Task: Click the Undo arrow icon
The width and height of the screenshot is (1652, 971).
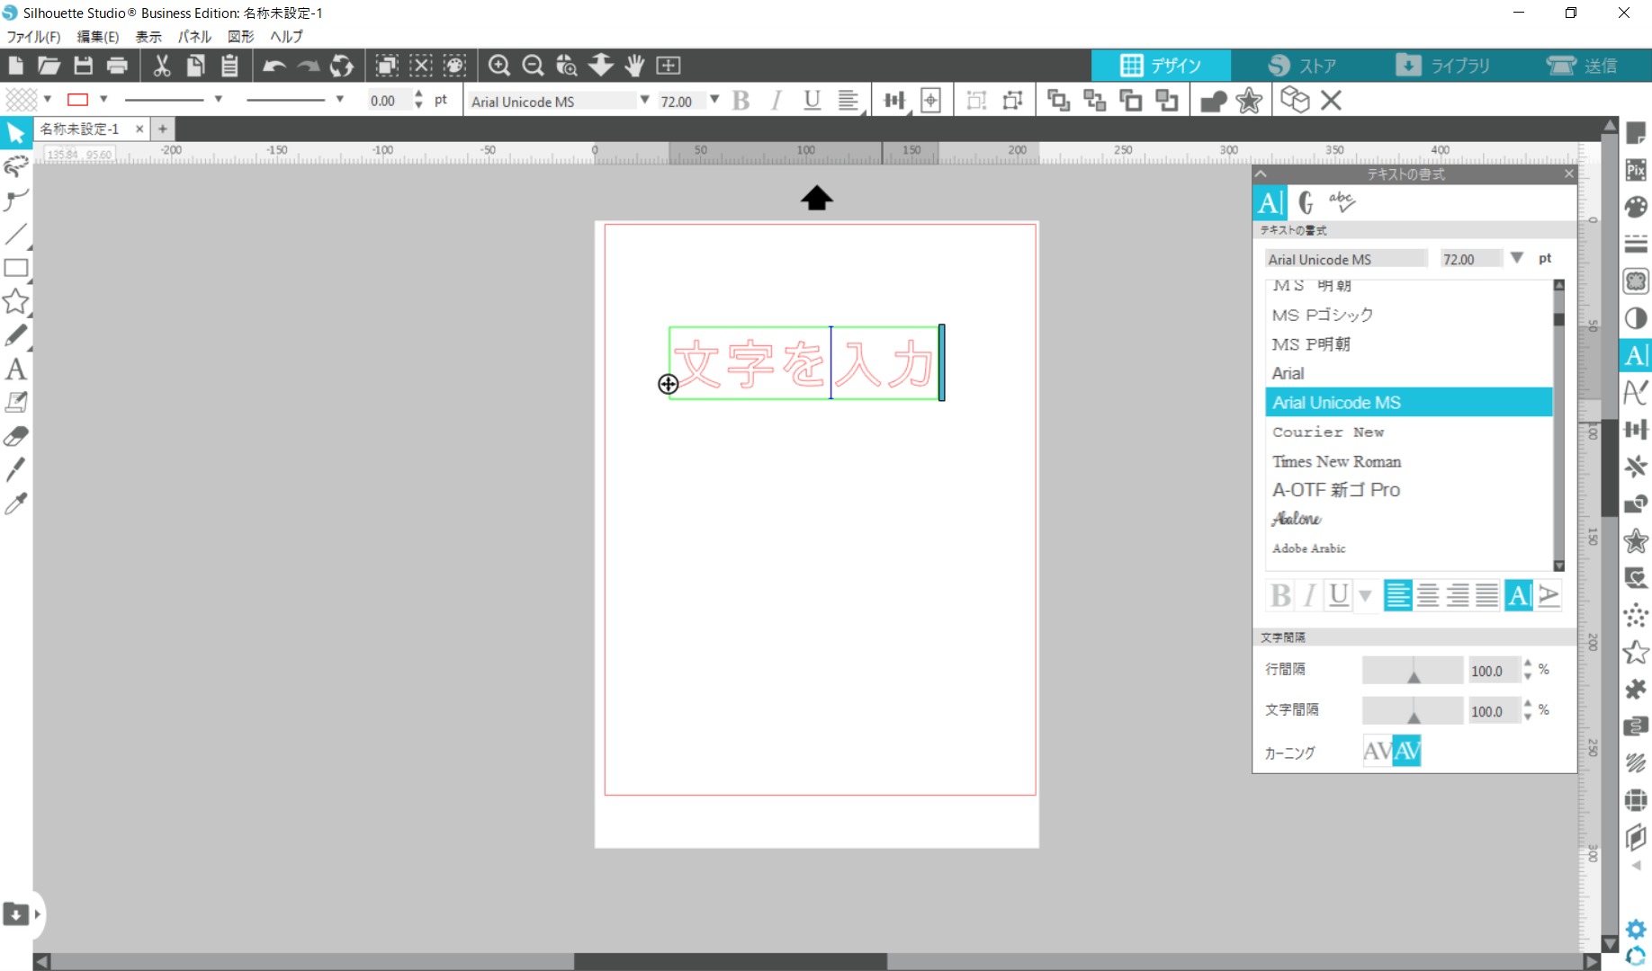Action: pos(274,66)
